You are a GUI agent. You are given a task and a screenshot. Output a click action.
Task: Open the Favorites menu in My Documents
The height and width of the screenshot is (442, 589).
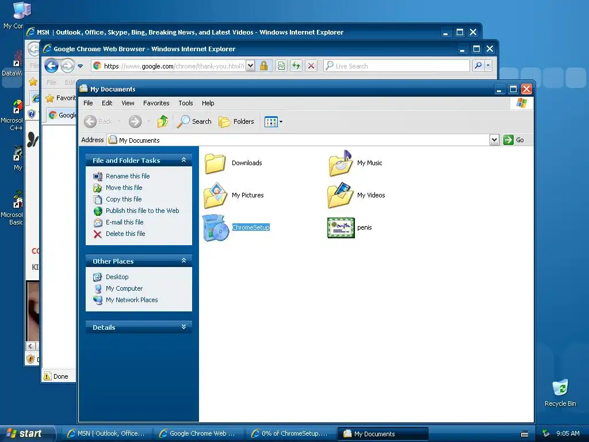[156, 103]
